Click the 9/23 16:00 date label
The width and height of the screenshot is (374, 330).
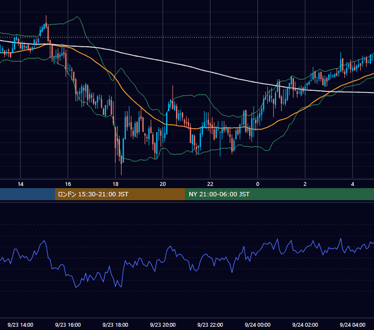coord(68,324)
